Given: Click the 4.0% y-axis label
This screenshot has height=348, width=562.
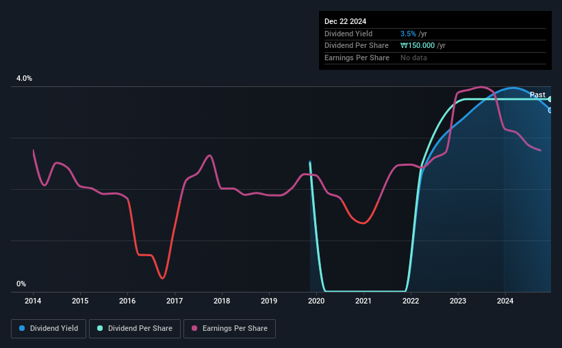Looking at the screenshot, I should [24, 78].
